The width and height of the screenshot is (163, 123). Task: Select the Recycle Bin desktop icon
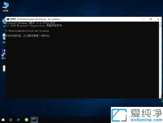(4, 38)
